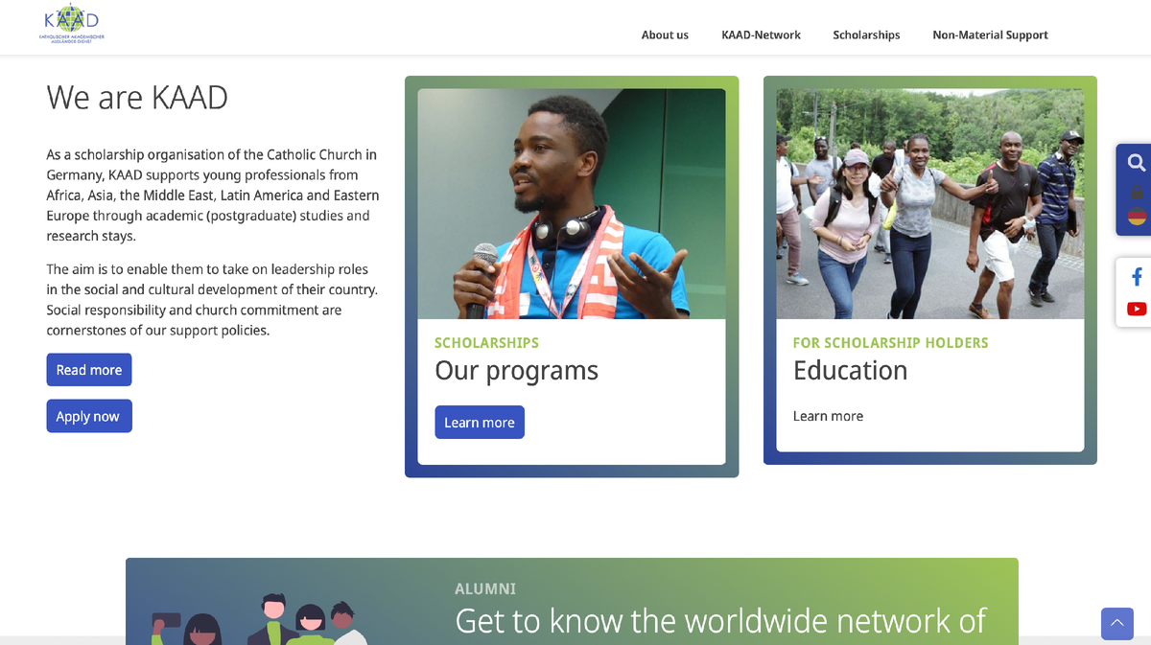Click the Education card heading

click(850, 371)
